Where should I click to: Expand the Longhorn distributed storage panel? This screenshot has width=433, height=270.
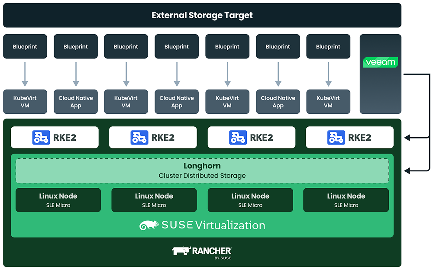(x=202, y=170)
